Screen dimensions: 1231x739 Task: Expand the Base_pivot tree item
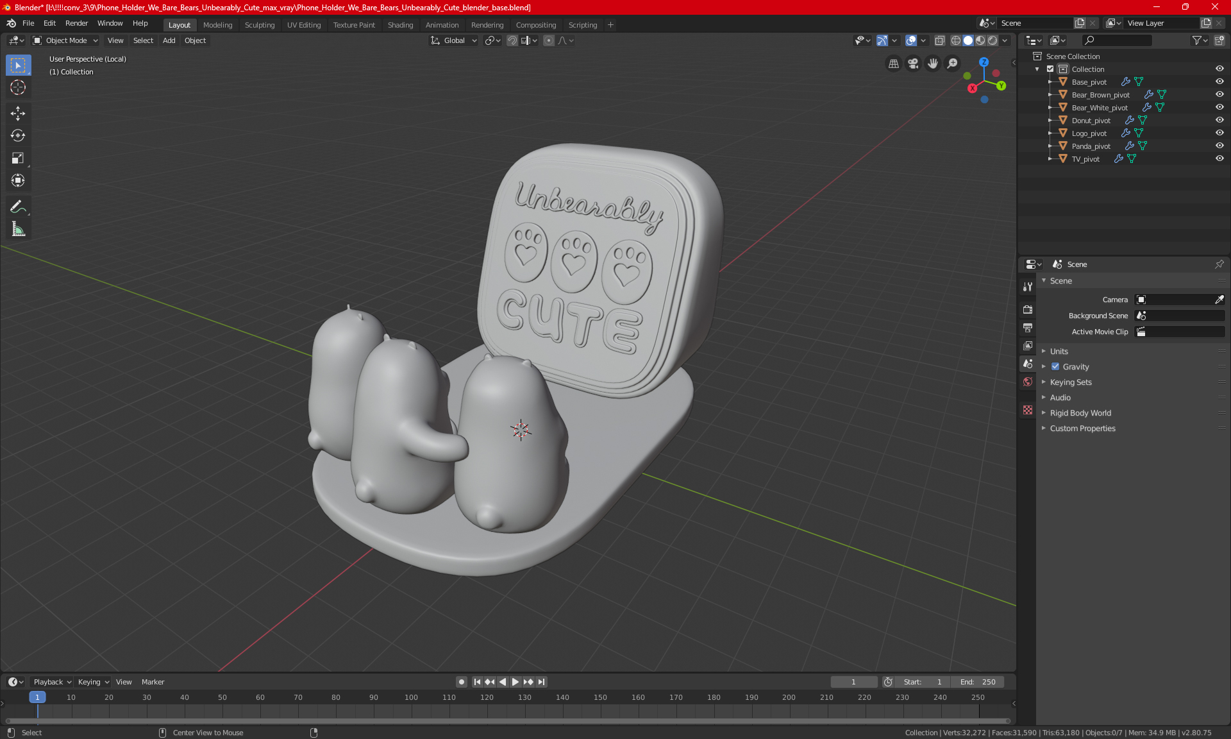click(1050, 81)
